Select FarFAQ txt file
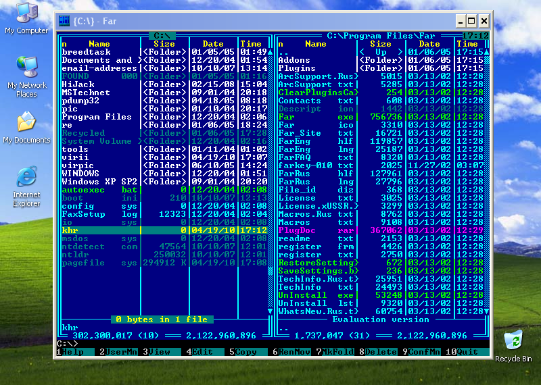 pos(381,157)
